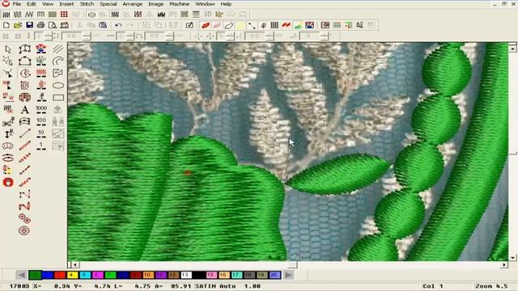Create a new design with New icon
518x291 pixels.
click(x=6, y=25)
